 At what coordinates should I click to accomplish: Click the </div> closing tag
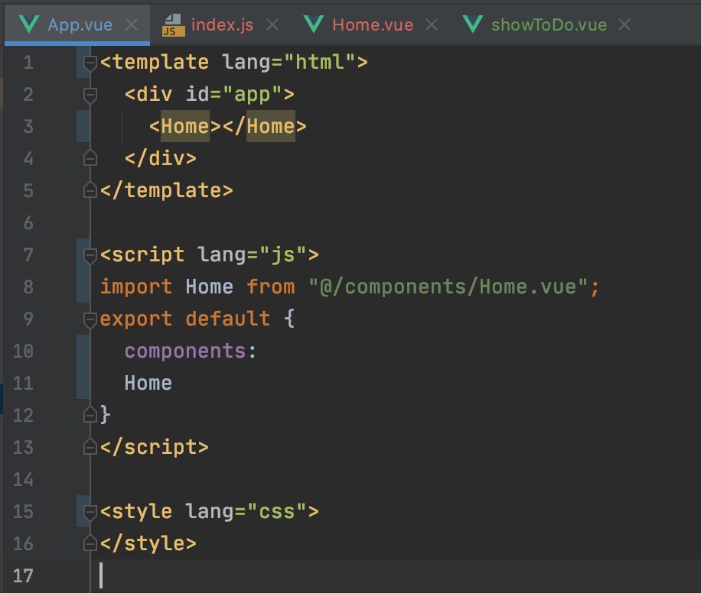pyautogui.click(x=161, y=158)
